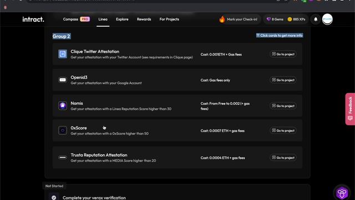Open Complete your verax verification task
This screenshot has height=200, width=355.
(x=94, y=198)
